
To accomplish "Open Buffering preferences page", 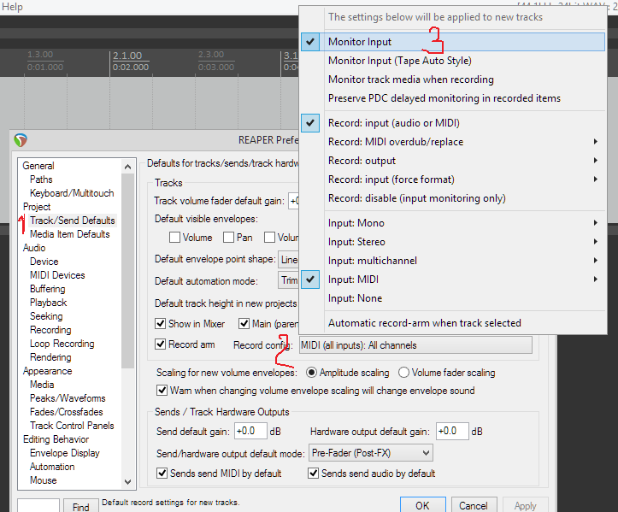I will pyautogui.click(x=48, y=289).
